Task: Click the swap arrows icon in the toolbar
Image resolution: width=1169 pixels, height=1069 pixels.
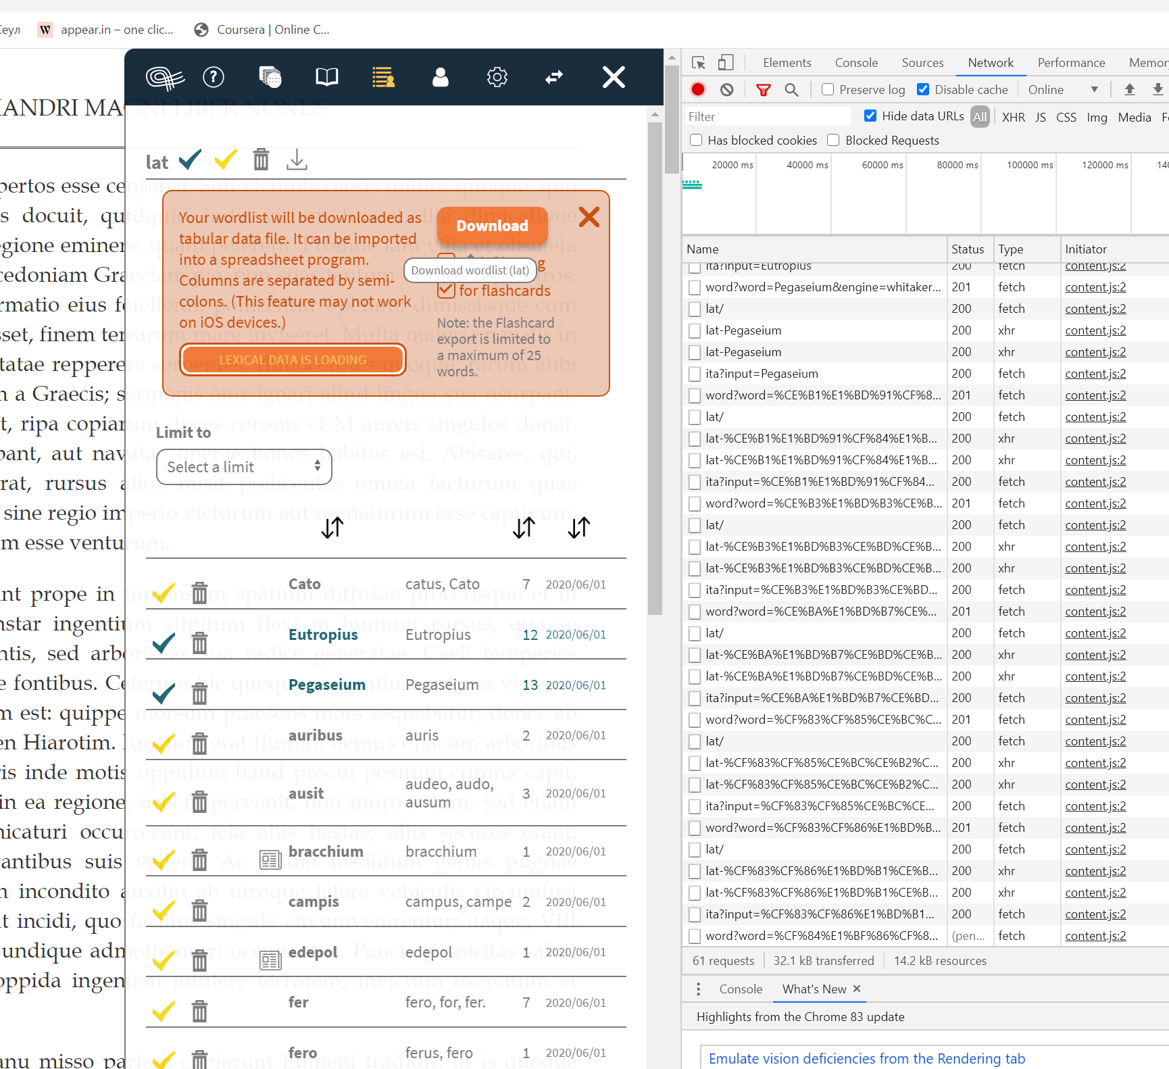Action: coord(553,77)
